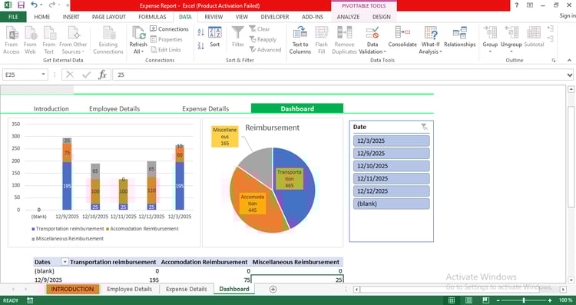The width and height of the screenshot is (576, 305).
Task: Click the Dashboard navigation button
Action: (297, 108)
